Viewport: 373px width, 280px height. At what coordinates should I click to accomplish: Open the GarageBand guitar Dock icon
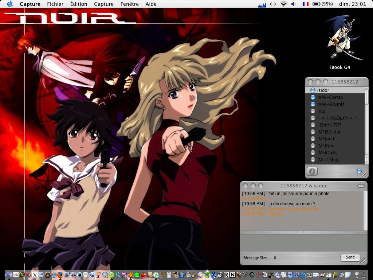coord(194,275)
